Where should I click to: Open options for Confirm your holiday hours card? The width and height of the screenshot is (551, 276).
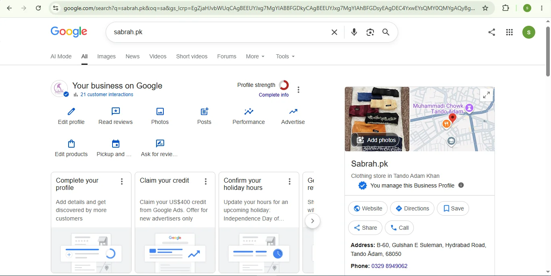290,181
